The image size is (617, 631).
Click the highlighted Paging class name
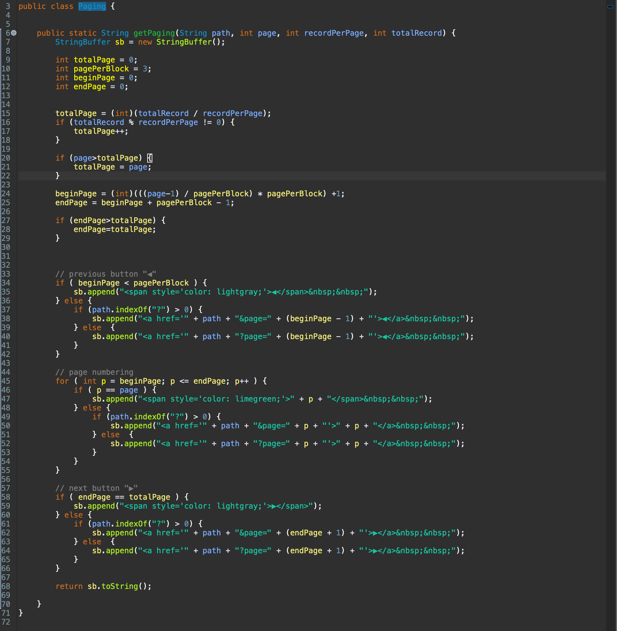92,6
